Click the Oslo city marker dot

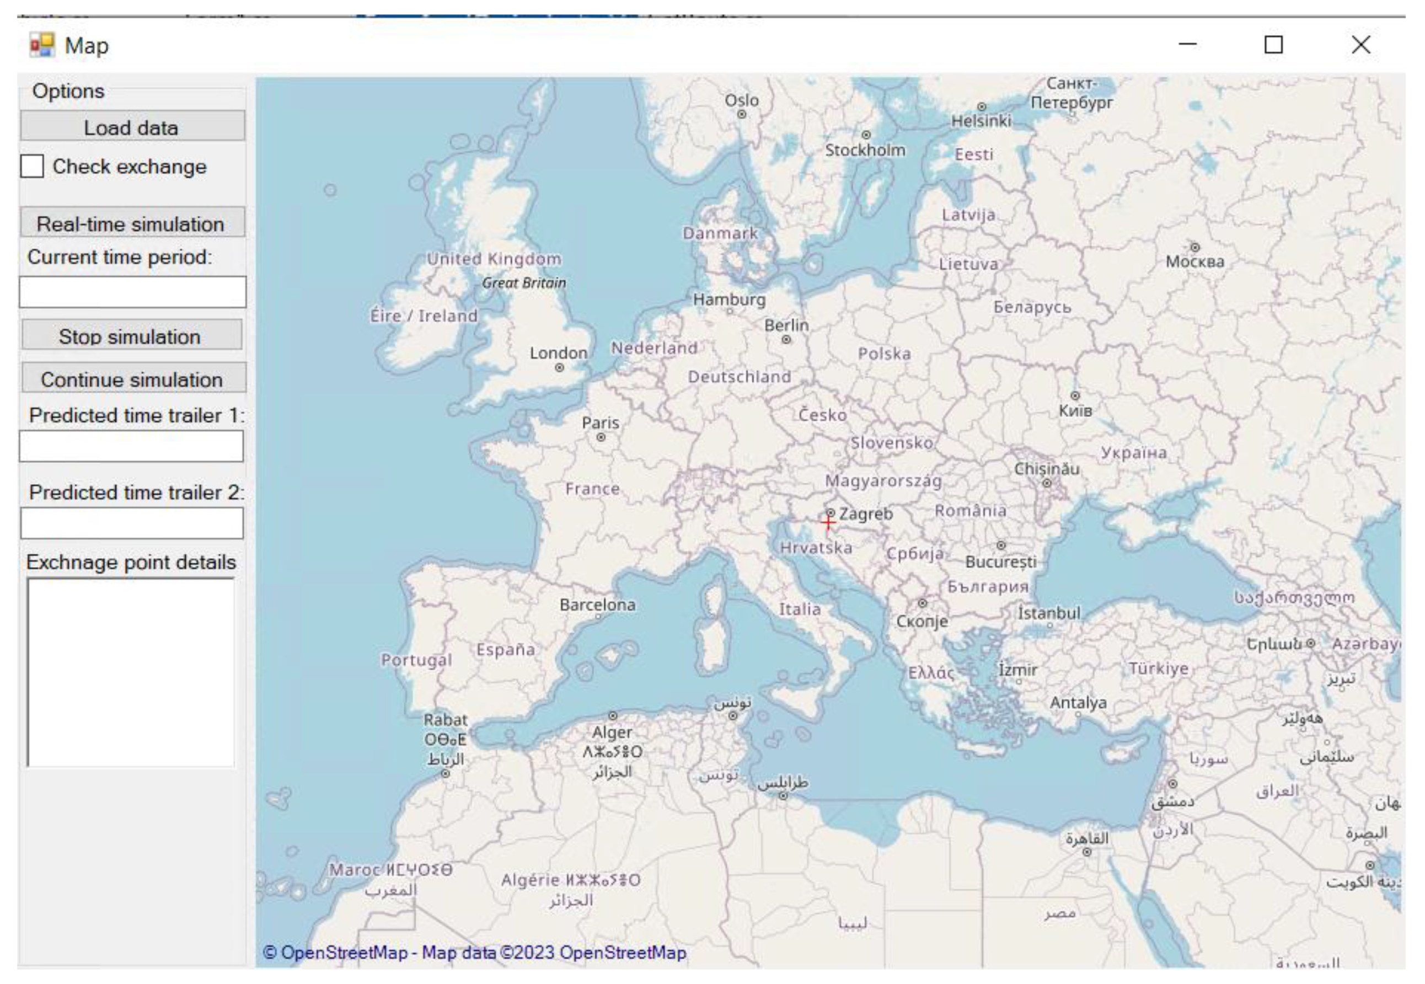click(742, 115)
